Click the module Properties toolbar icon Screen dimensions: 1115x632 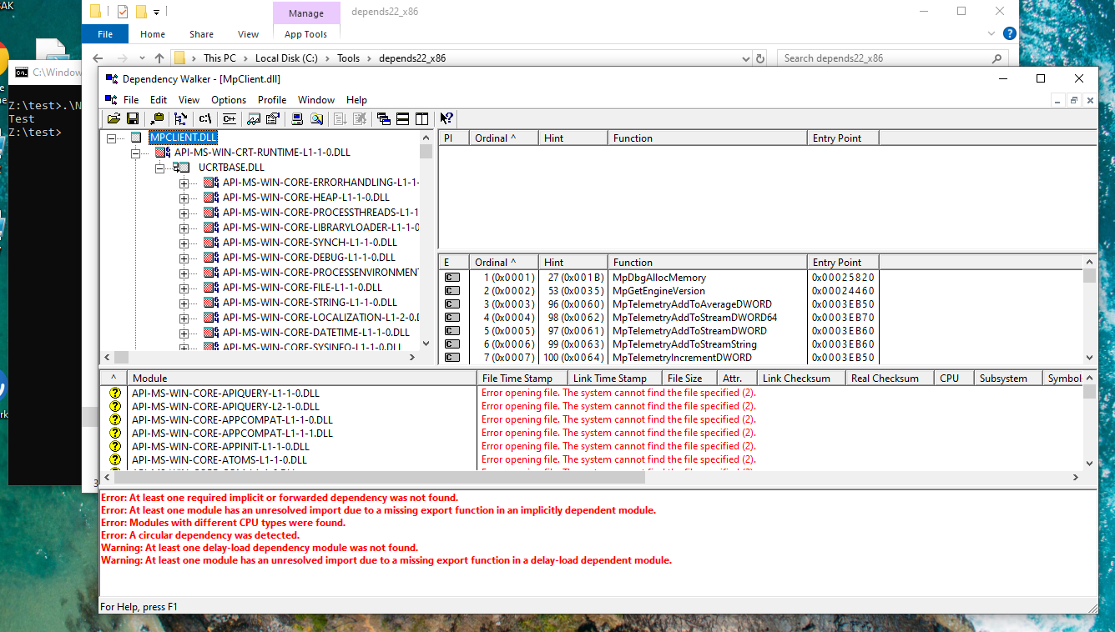click(x=273, y=118)
